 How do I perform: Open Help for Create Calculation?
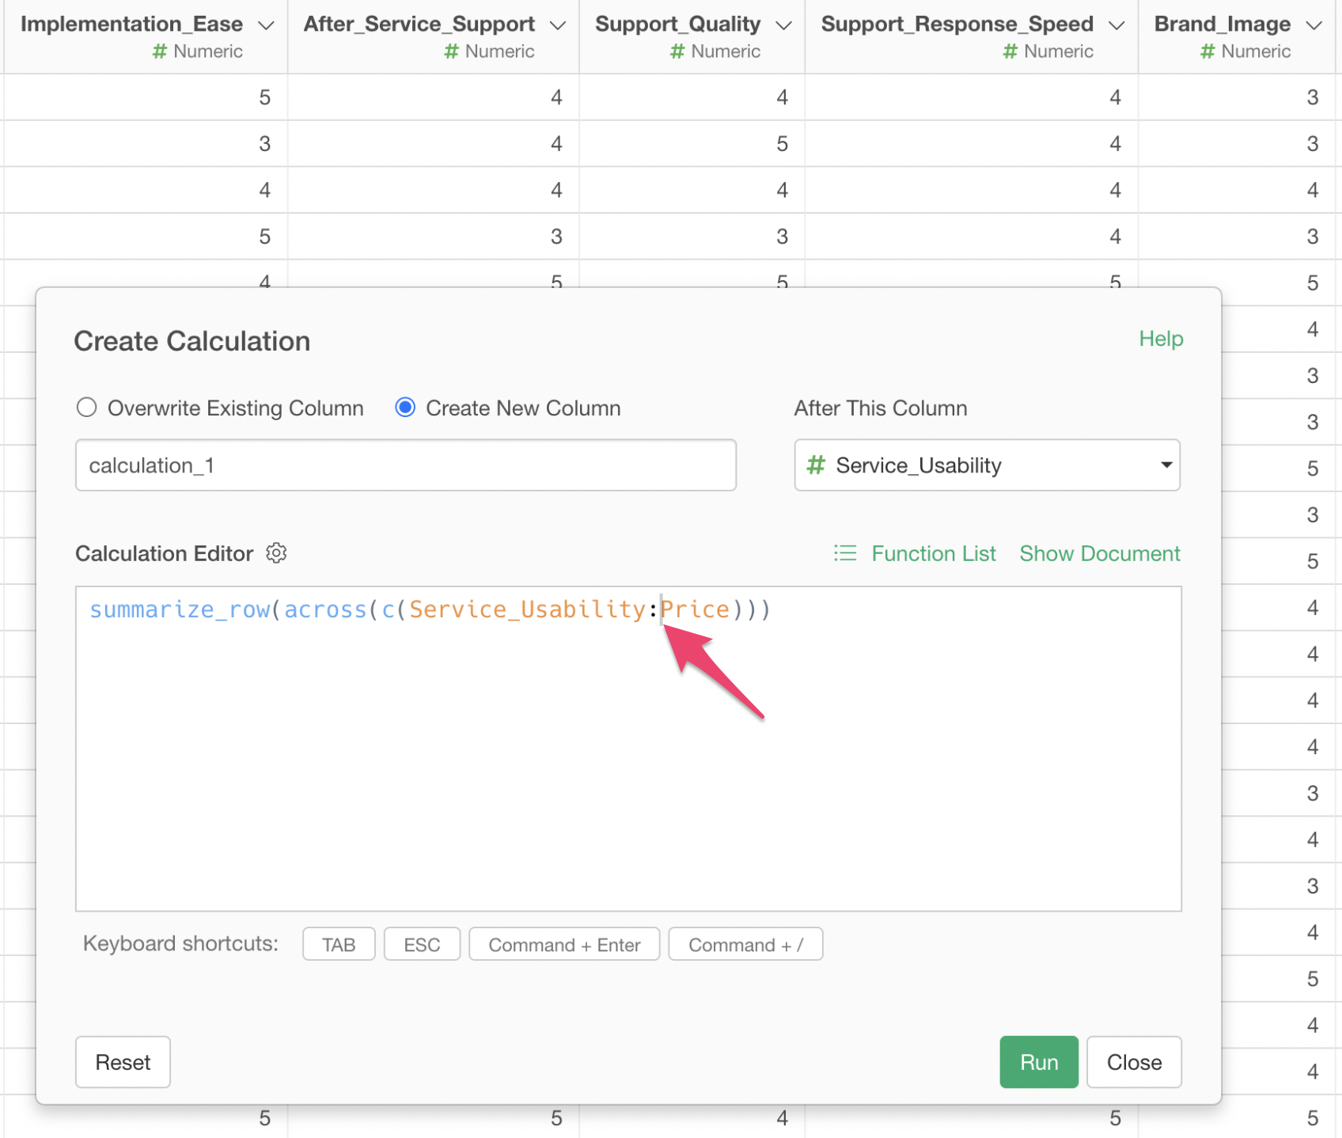(x=1161, y=339)
